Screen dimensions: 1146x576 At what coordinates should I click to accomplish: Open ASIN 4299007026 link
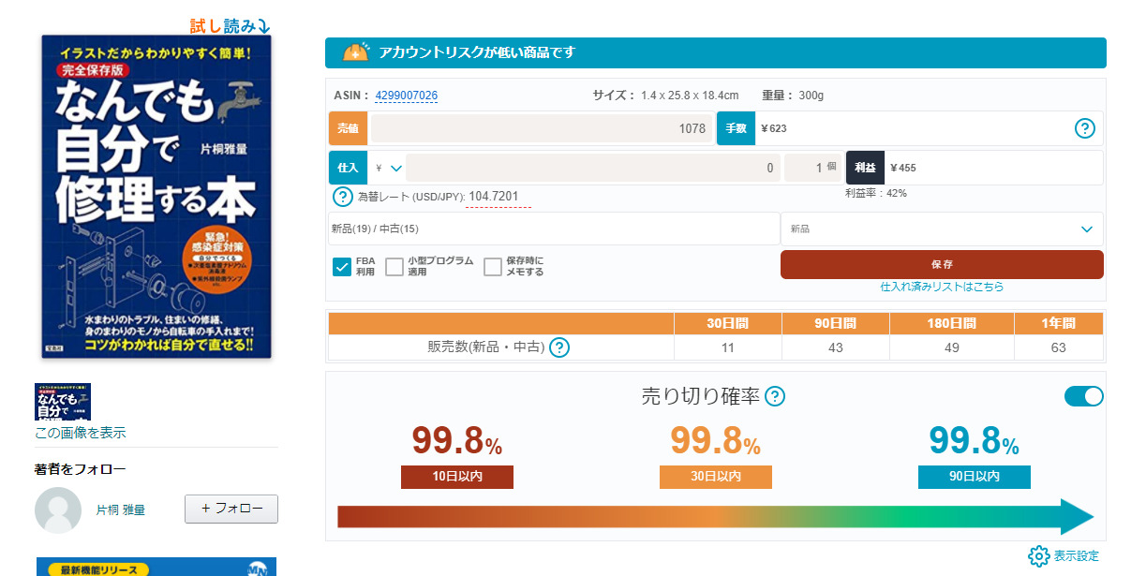tap(407, 96)
